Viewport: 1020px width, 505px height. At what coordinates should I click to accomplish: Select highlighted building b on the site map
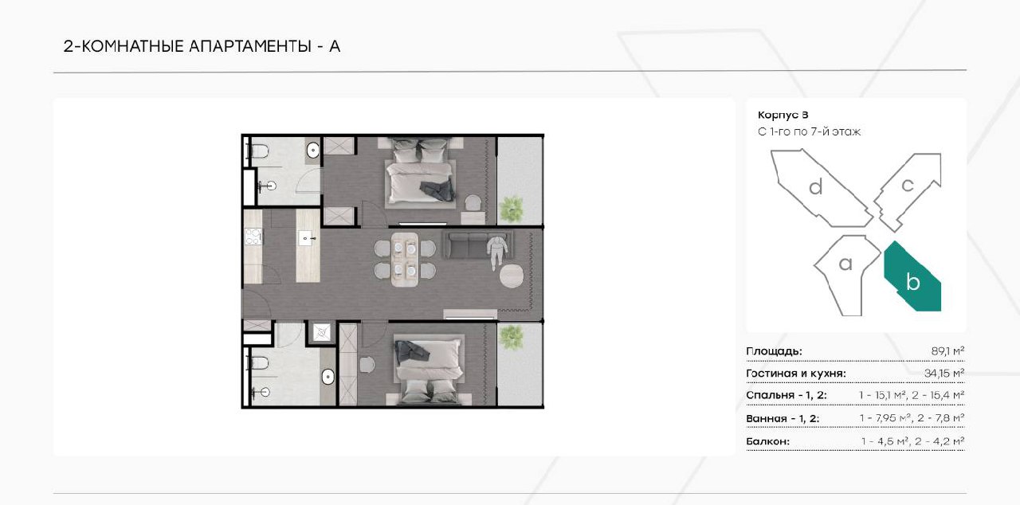pos(913,279)
